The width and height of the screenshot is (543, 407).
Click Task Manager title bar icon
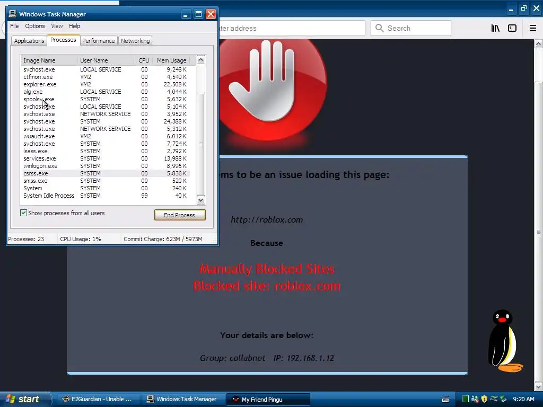tap(13, 14)
